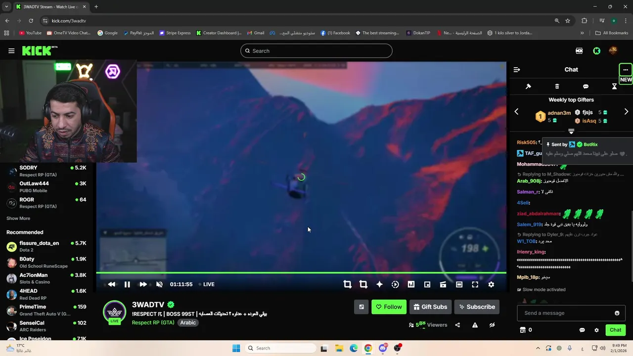Focus the Kick search field
The width and height of the screenshot is (633, 356).
pos(316,51)
